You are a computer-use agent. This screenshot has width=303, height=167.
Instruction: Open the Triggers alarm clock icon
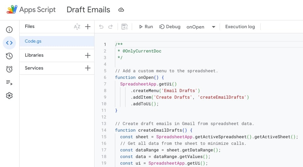(x=9, y=69)
